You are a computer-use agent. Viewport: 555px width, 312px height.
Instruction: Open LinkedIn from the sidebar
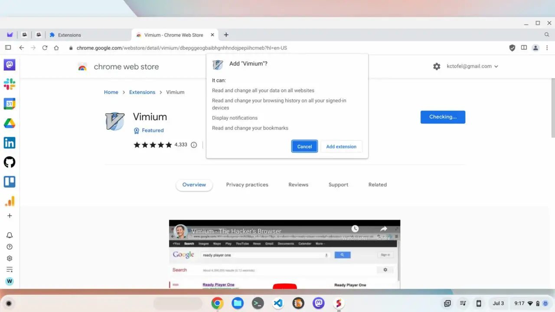pyautogui.click(x=10, y=143)
